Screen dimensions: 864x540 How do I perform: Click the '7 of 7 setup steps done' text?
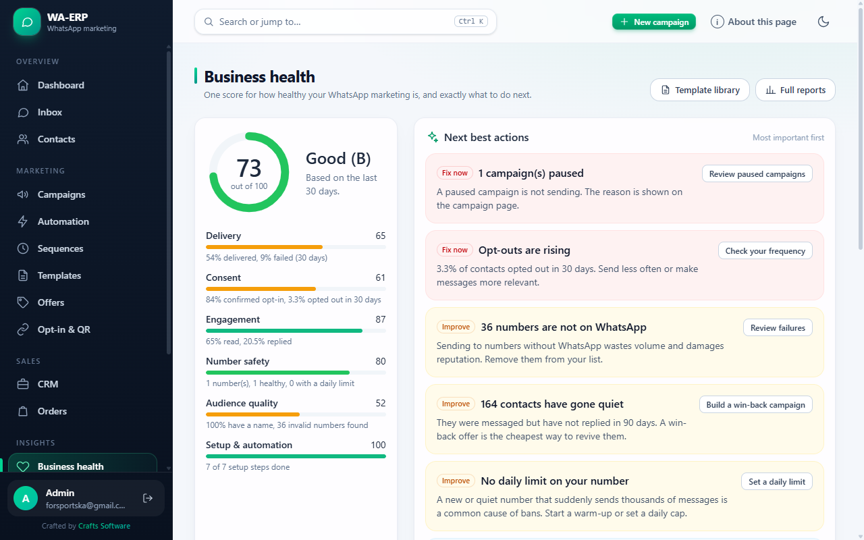[x=248, y=467]
